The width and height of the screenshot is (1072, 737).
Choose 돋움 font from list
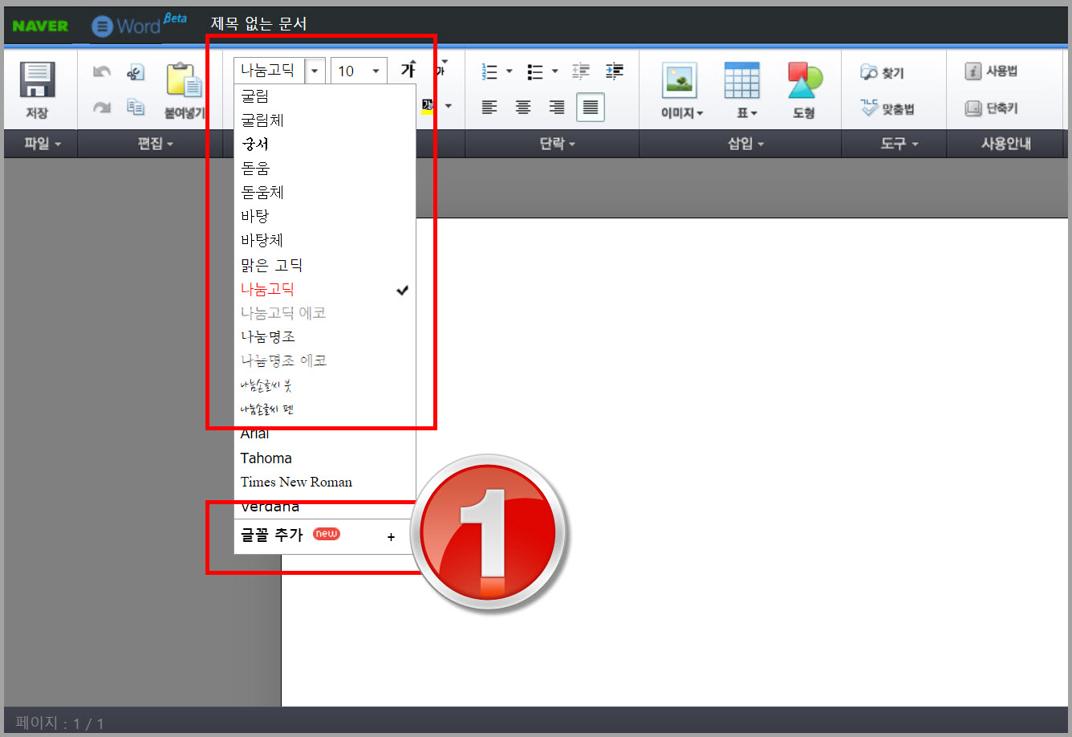click(x=325, y=169)
